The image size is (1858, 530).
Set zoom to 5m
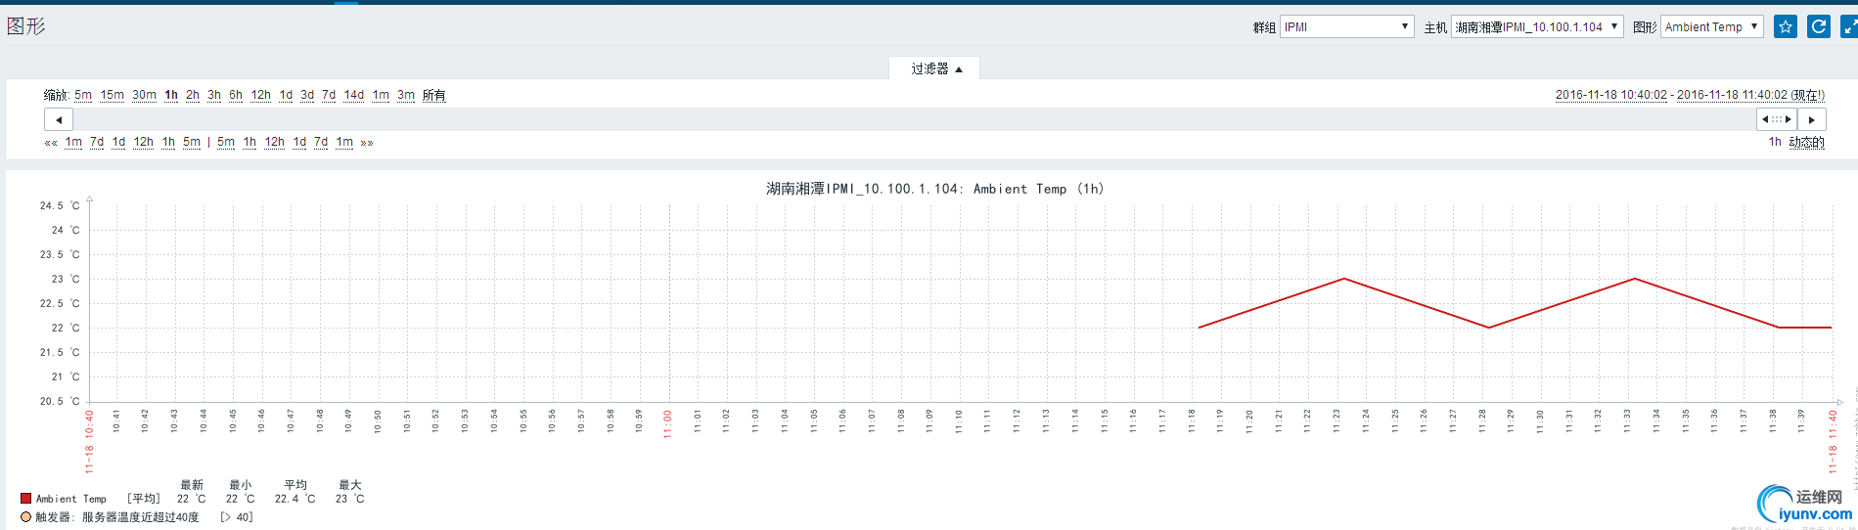[83, 95]
